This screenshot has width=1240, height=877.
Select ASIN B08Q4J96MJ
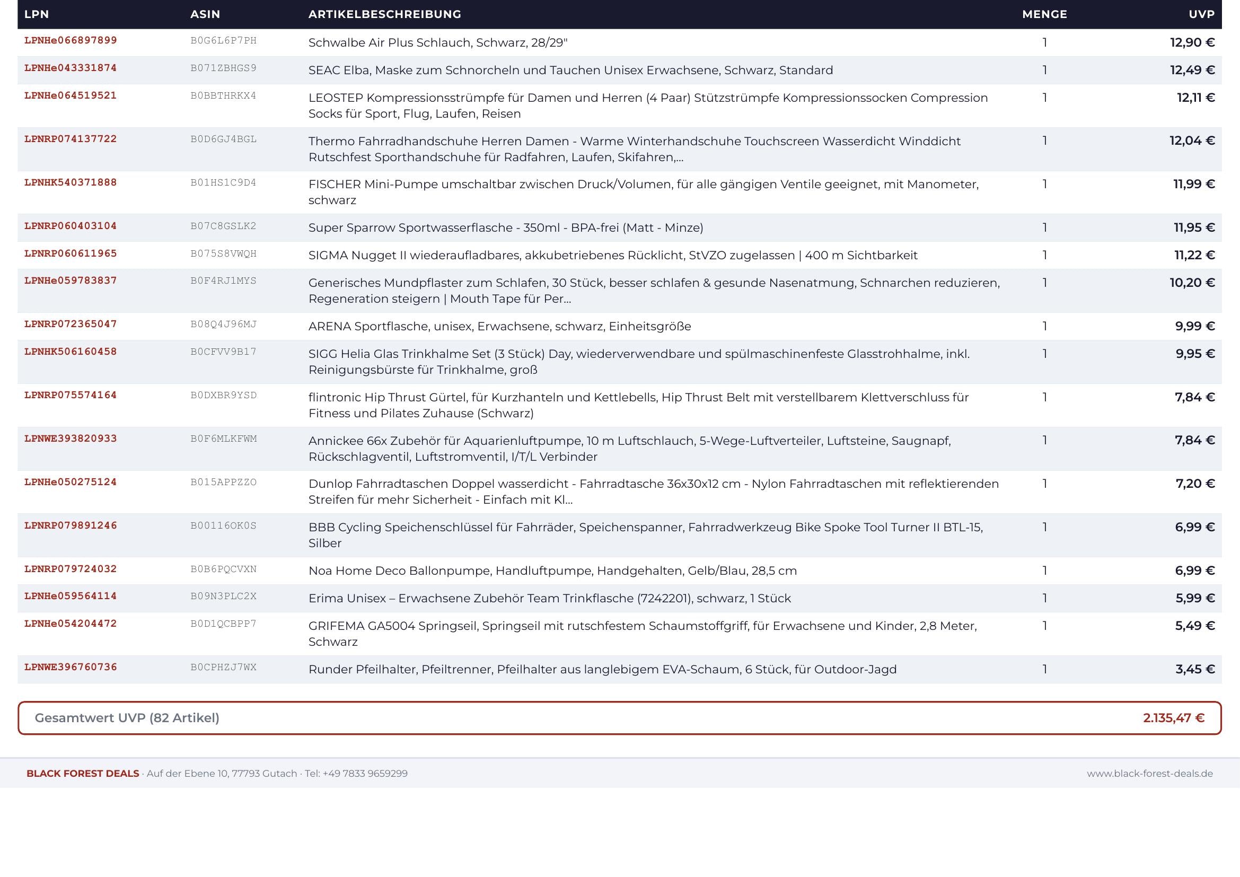pyautogui.click(x=224, y=324)
